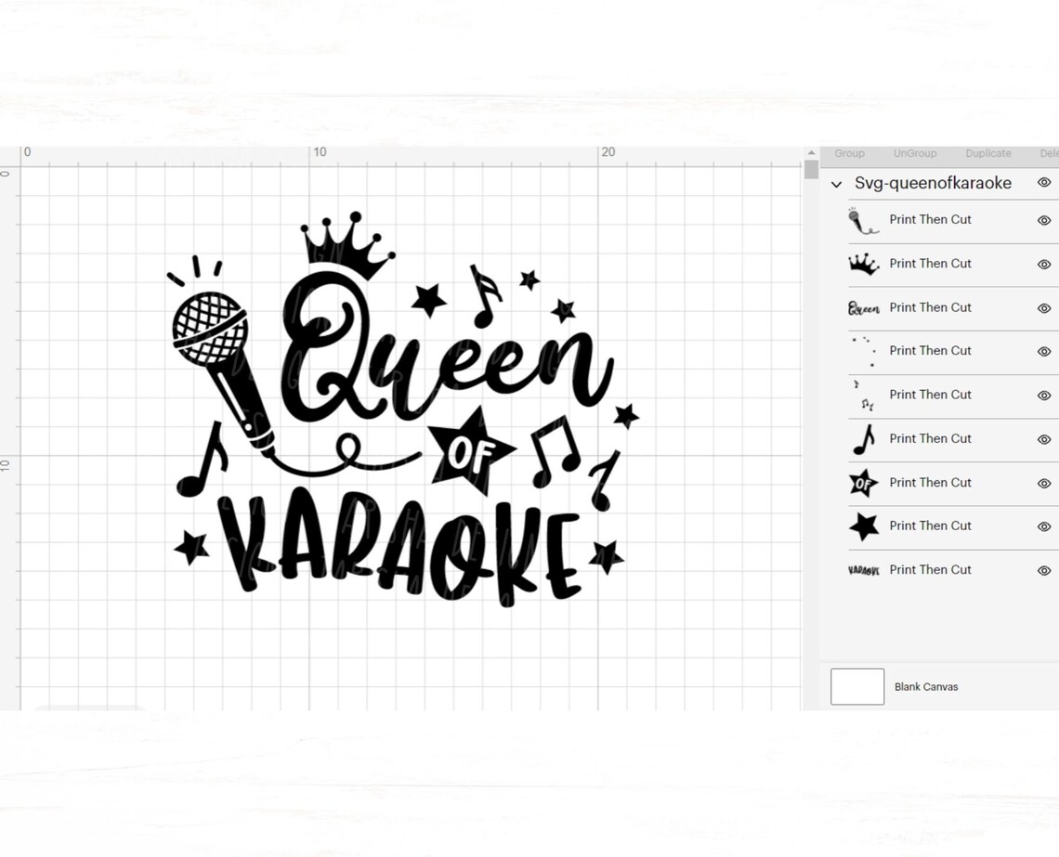Hide the microphone layer
Screen dimensions: 1059x857
pos(1044,220)
